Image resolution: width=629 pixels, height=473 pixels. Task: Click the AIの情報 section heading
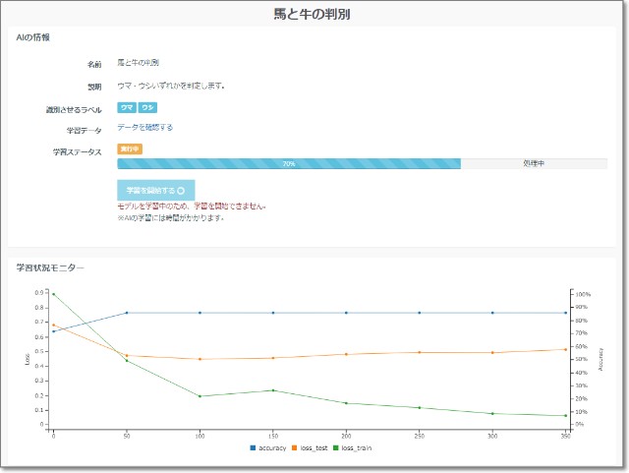(34, 37)
